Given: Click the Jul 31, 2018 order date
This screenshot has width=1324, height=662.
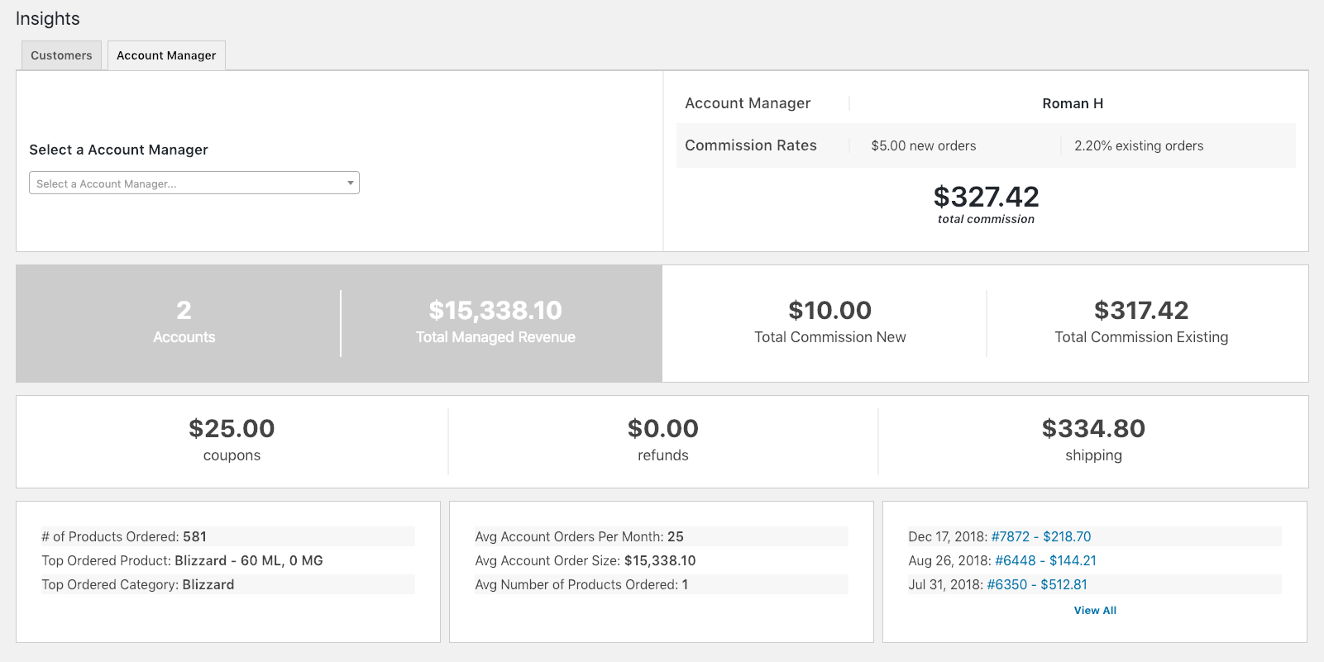Looking at the screenshot, I should click(x=946, y=584).
